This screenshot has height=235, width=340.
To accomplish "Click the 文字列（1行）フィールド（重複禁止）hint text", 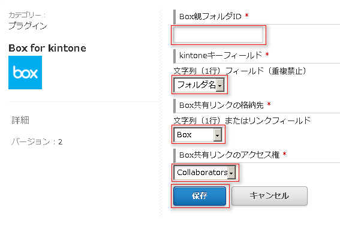I will [240, 71].
